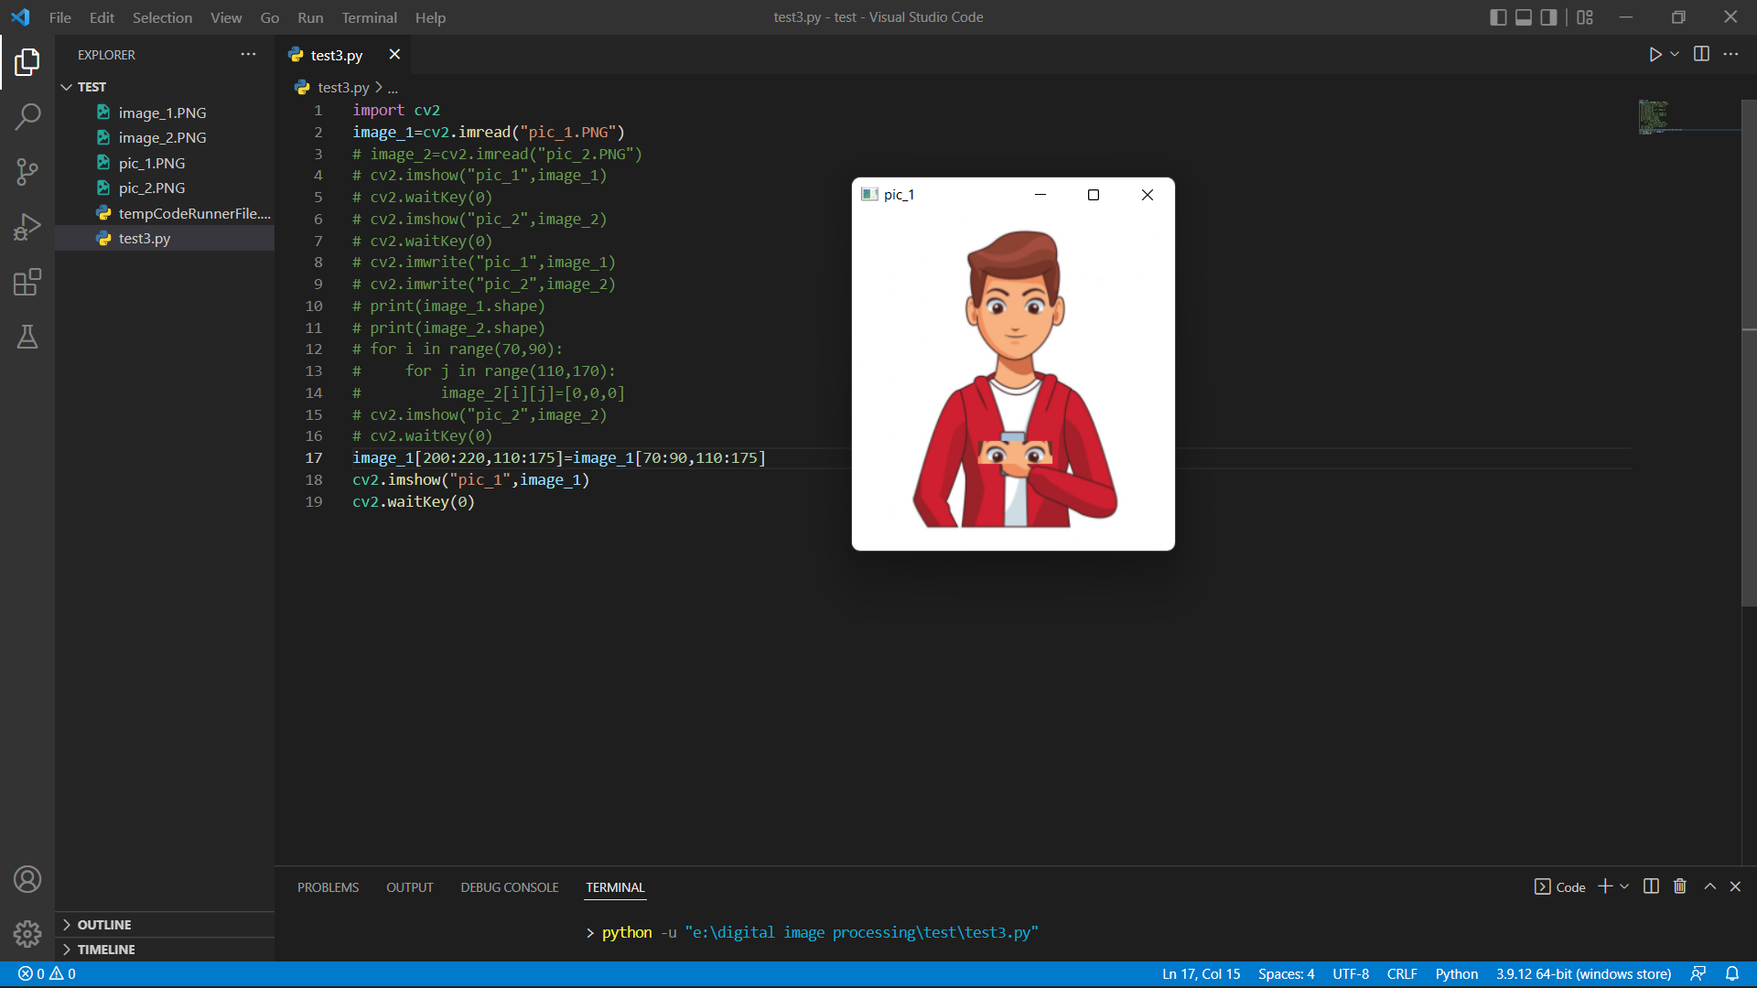
Task: Toggle the Secondary Side Bar layout
Action: click(1548, 17)
